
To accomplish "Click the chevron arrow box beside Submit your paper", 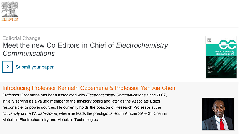I will coord(8,67).
